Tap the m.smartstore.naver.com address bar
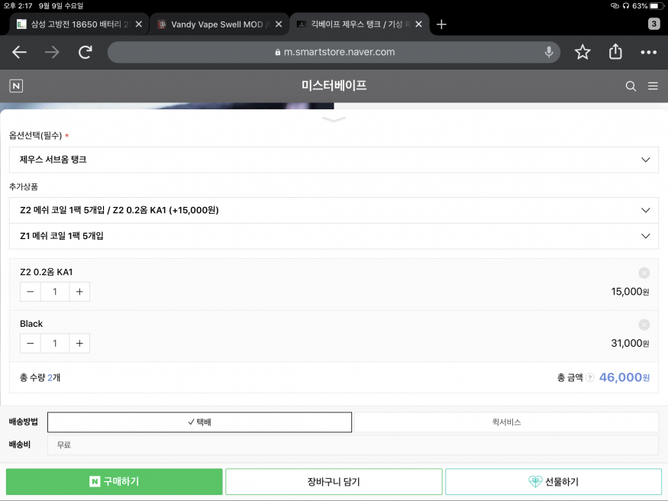 pyautogui.click(x=334, y=52)
